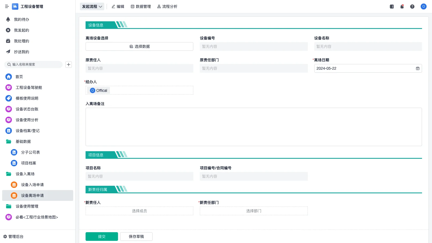The width and height of the screenshot is (432, 243).
Task: Click the 原责任部门 field
Action: pos(254,68)
